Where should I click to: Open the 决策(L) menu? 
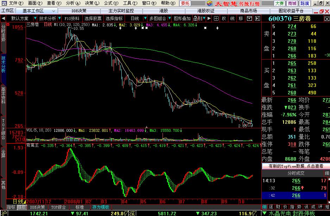(92, 3)
